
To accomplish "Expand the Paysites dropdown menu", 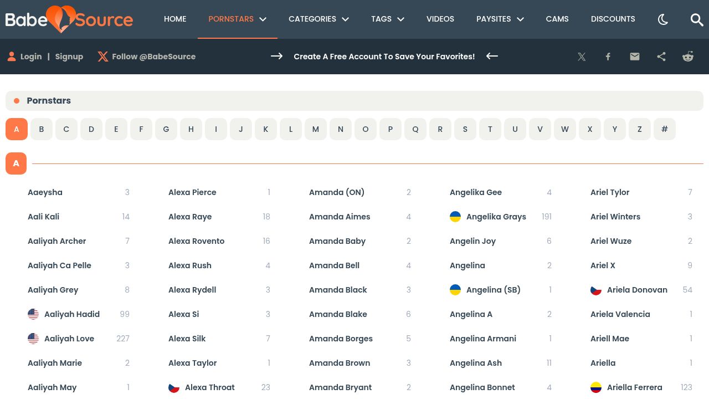I will 500,19.
